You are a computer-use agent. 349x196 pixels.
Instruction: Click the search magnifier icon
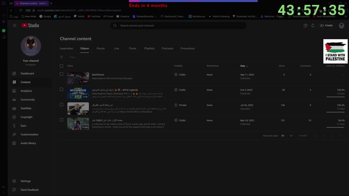pyautogui.click(x=115, y=26)
